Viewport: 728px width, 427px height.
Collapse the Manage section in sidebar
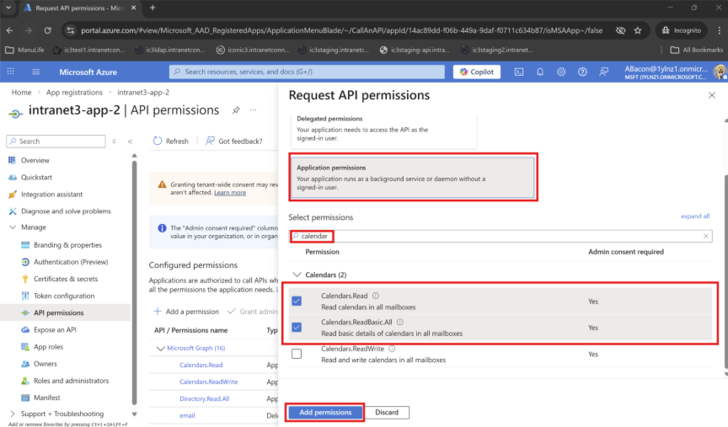point(13,227)
